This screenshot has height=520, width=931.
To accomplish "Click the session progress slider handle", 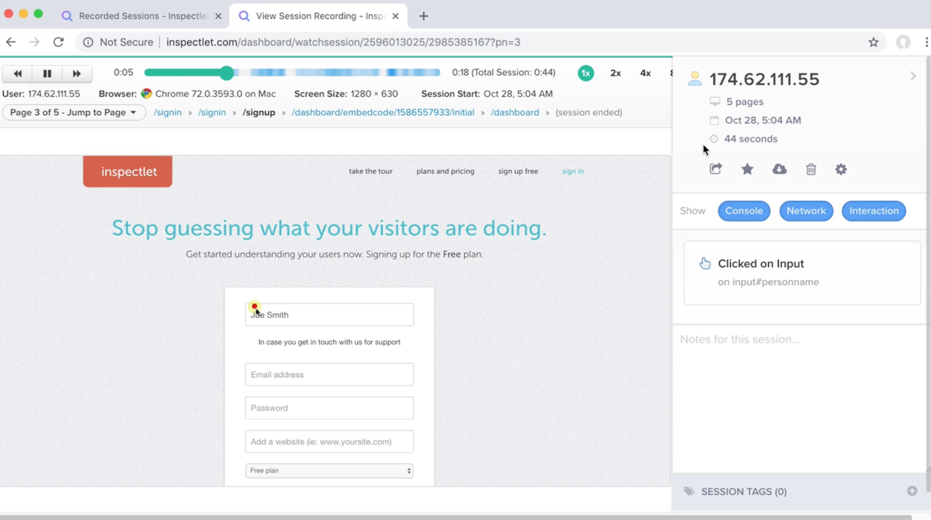I will pyautogui.click(x=227, y=73).
